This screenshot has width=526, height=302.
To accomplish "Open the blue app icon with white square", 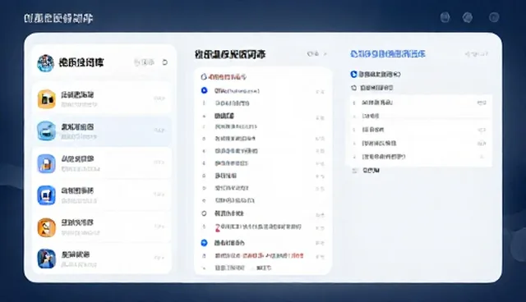I will point(46,195).
